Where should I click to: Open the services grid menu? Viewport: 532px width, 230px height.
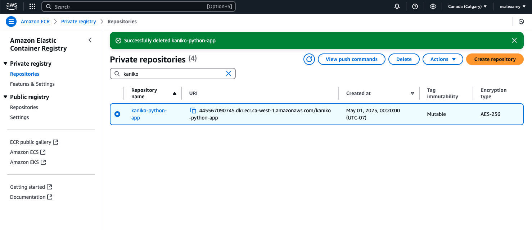(32, 6)
